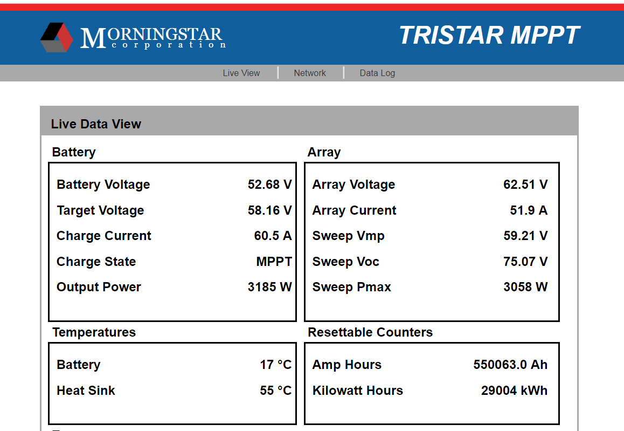Click the 17 °C battery temperature value
This screenshot has width=624, height=431.
276,365
